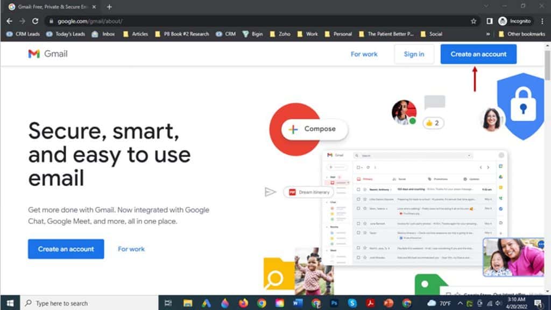
Task: Open the Other bookmarks folder
Action: tap(522, 34)
